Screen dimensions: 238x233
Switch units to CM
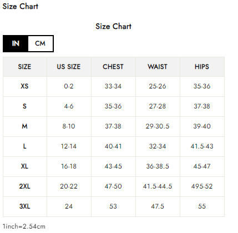coord(40,43)
